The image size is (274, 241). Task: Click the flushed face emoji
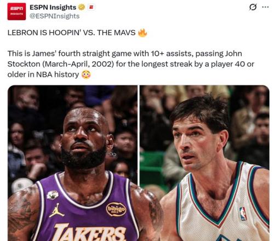click(86, 74)
